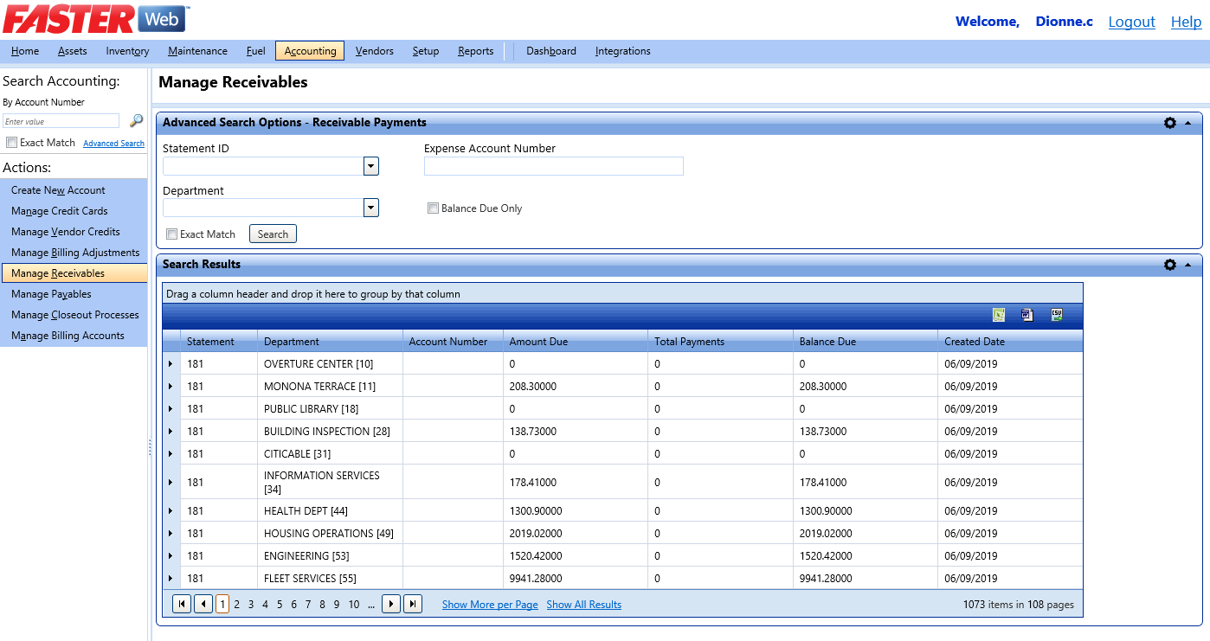
Task: Check Exact Match beside the Search button
Action: [171, 234]
